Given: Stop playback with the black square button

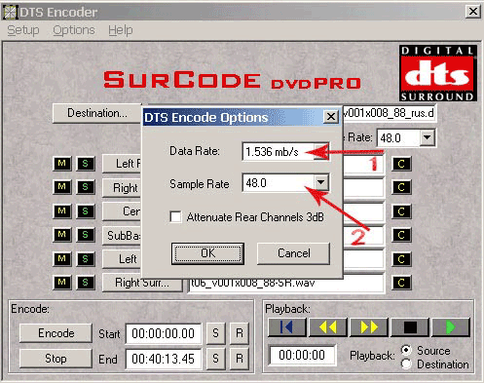Looking at the screenshot, I should coord(410,327).
